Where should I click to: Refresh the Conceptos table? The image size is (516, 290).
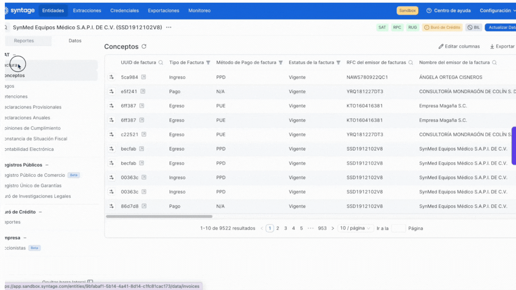[144, 47]
